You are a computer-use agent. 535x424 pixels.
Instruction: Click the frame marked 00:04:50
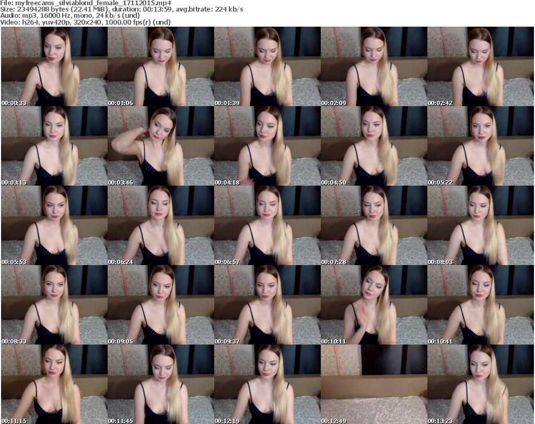point(374,146)
